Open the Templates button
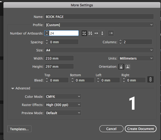Viewport: 161px width, 140px height. tap(20, 129)
